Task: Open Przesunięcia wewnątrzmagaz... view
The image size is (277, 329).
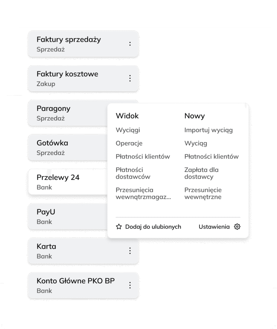Action: click(143, 193)
